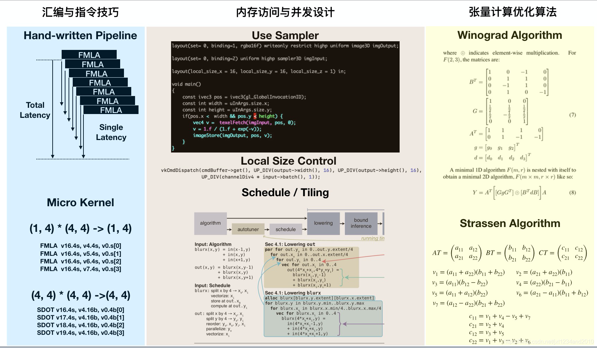This screenshot has height=348, width=597.
Task: Click the column title '内存访问与并发设计'
Action: pos(285,12)
